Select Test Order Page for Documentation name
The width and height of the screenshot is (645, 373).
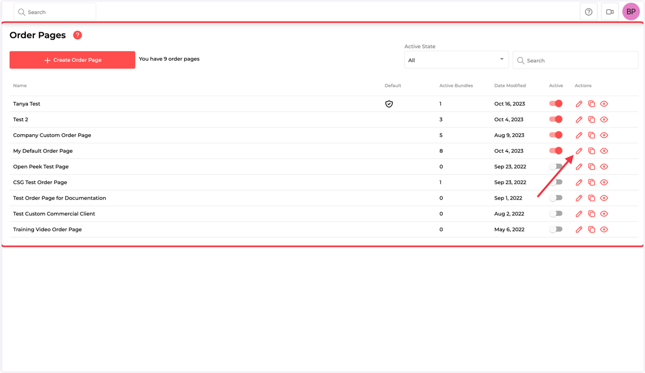coord(60,198)
